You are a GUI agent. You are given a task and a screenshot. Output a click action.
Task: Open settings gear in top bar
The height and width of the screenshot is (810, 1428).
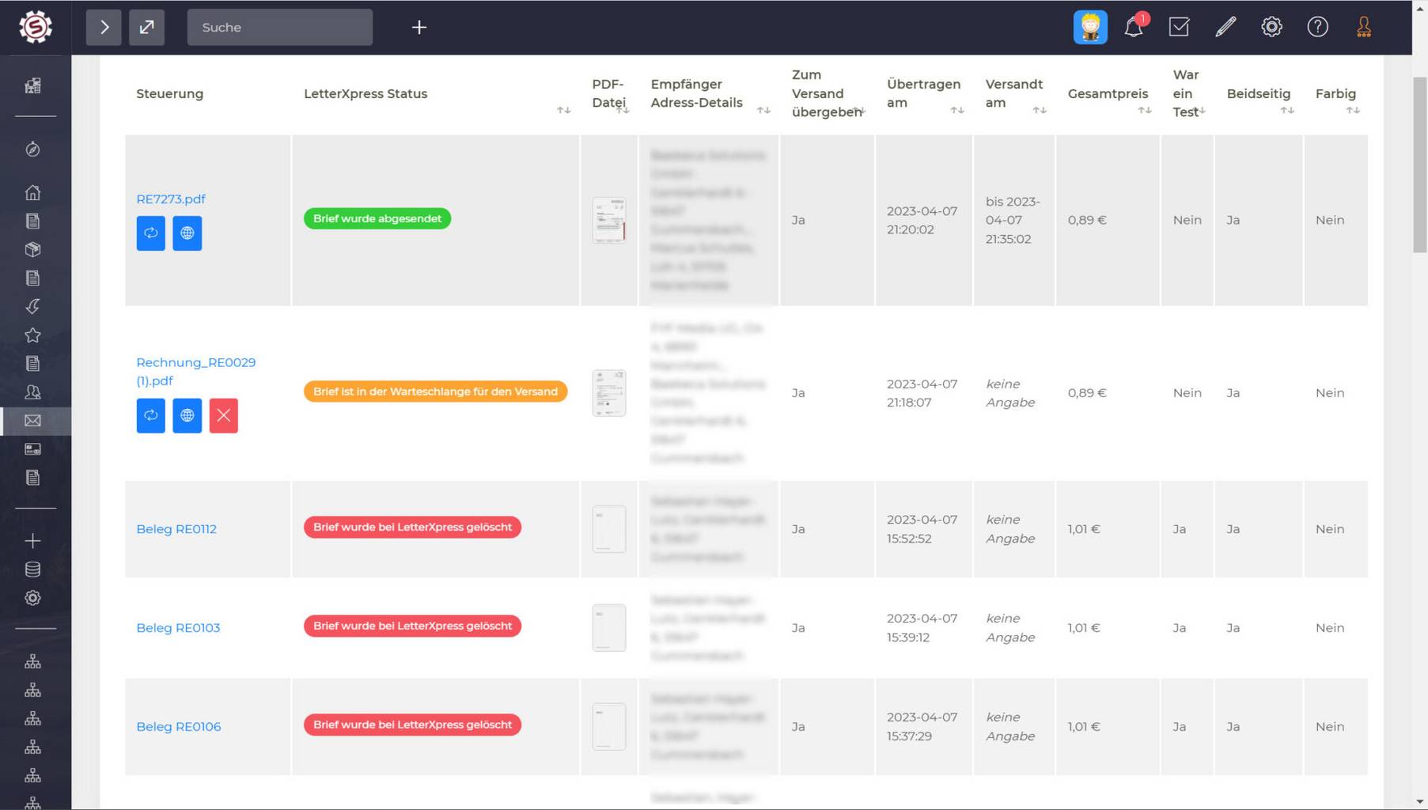1271,27
